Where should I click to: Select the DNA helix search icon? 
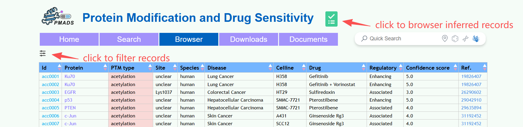click(465, 39)
